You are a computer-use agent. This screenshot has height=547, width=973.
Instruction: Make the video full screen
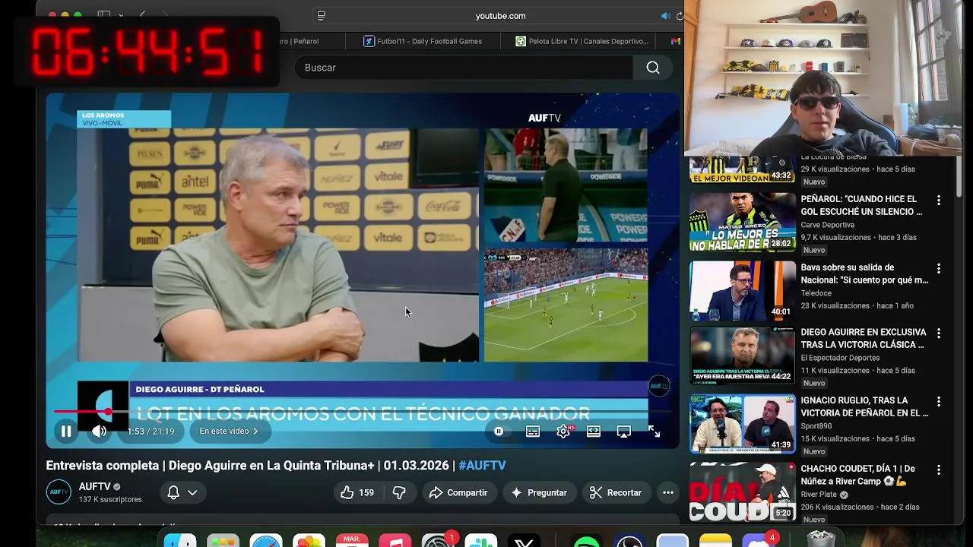(654, 432)
